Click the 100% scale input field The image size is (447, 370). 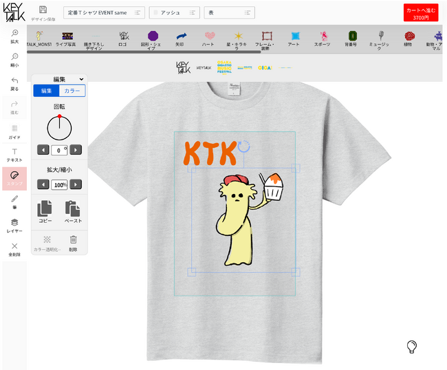59,185
